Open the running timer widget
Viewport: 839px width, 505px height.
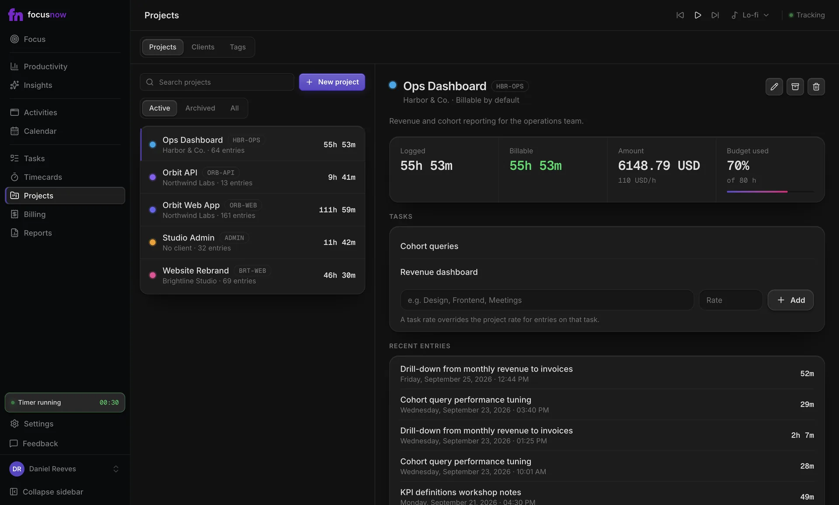(x=65, y=402)
